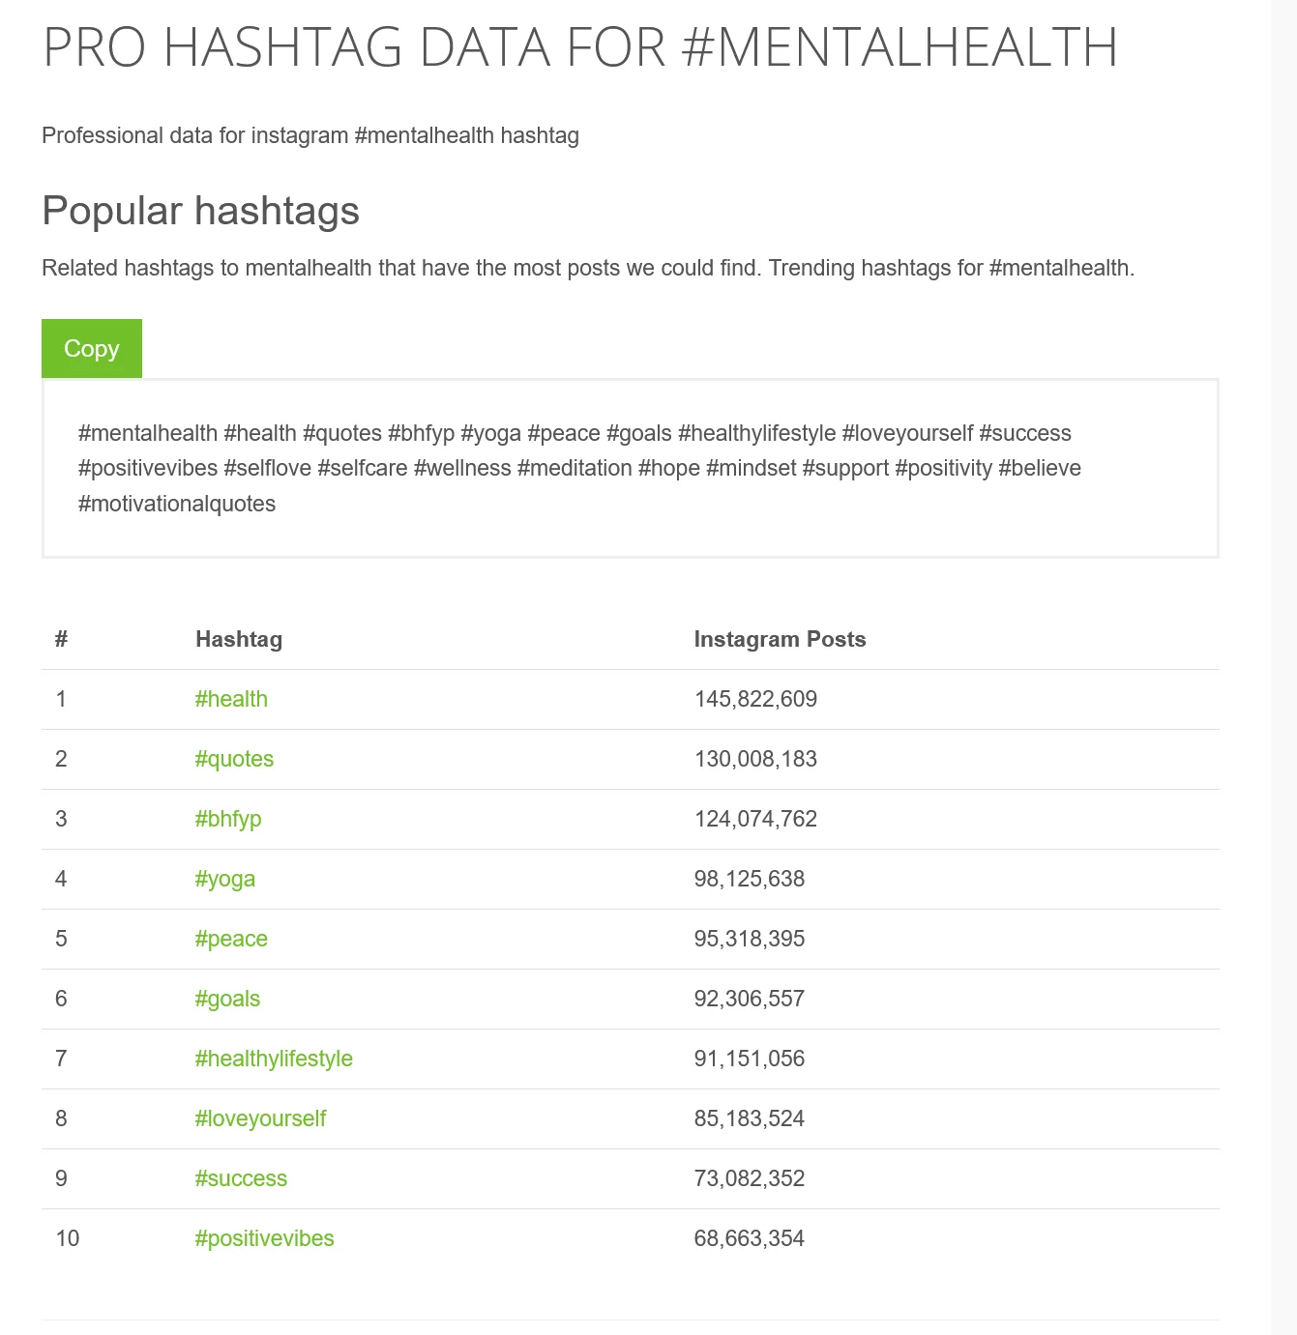This screenshot has width=1297, height=1335.
Task: Visit the #yoga hashtag link
Action: (225, 879)
